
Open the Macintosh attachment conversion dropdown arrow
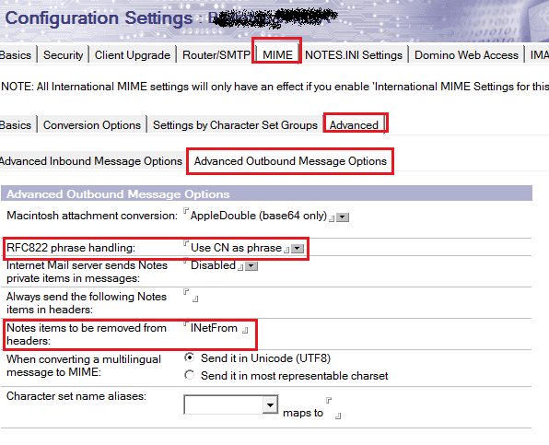point(343,217)
